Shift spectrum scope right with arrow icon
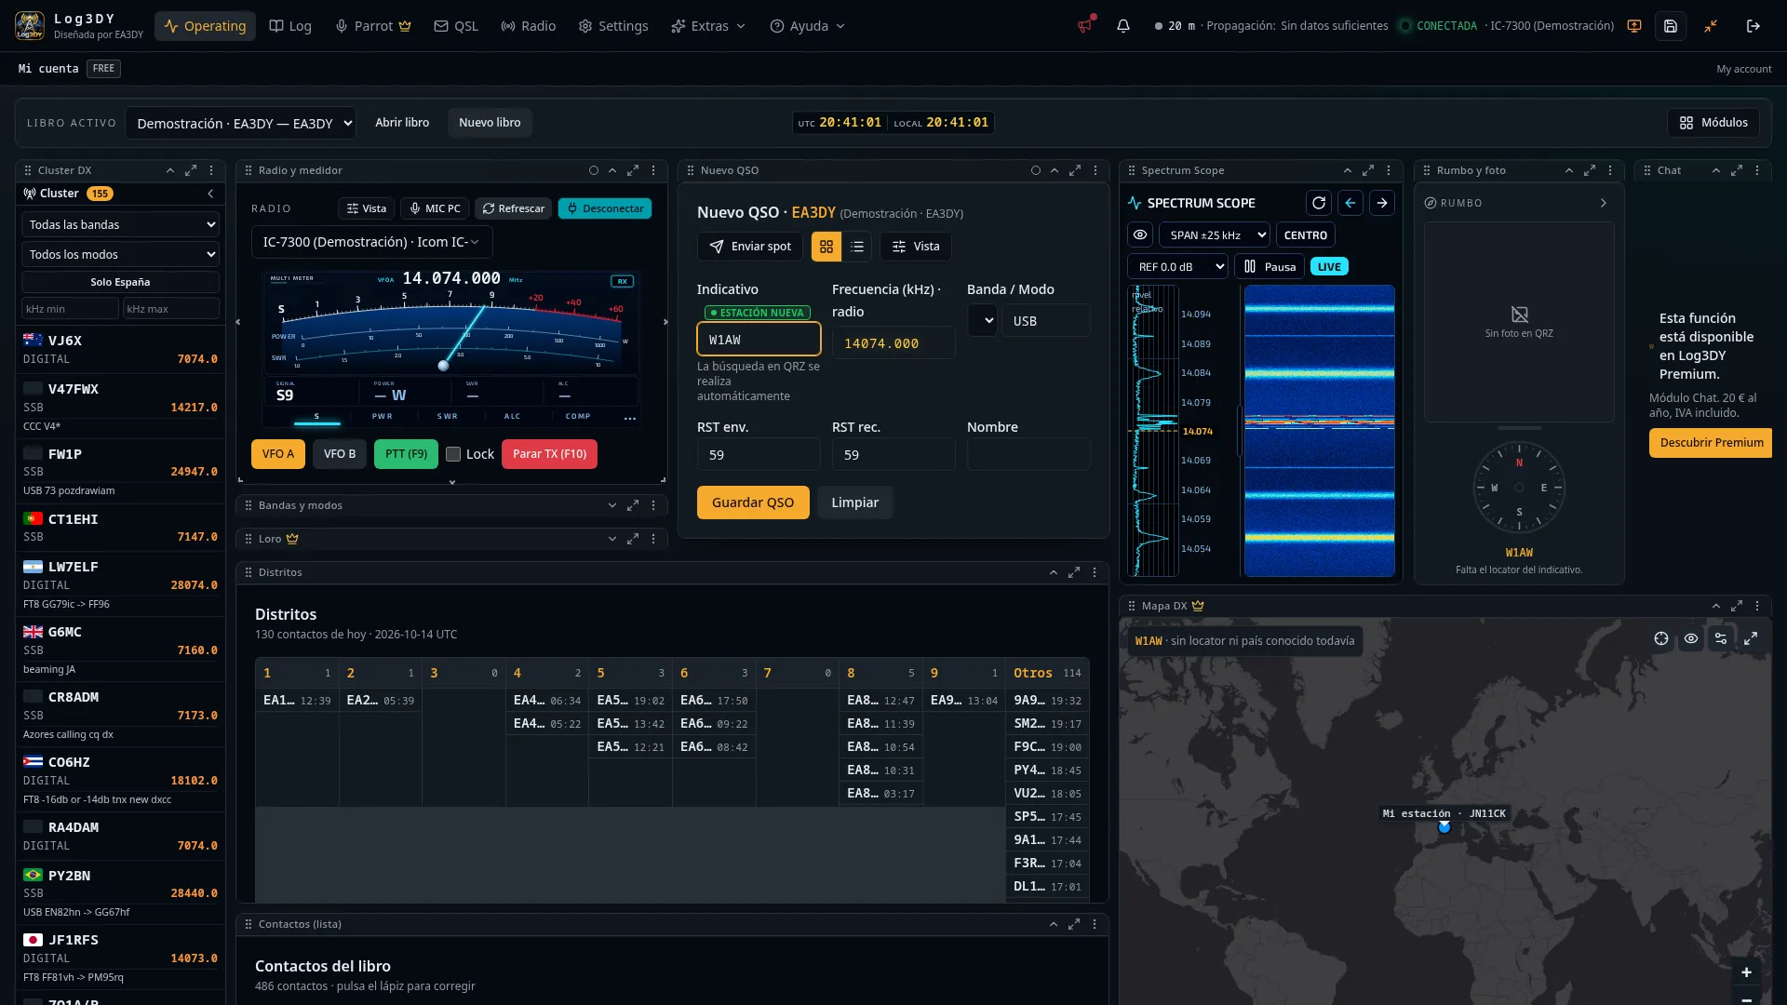1787x1005 pixels. click(x=1382, y=203)
